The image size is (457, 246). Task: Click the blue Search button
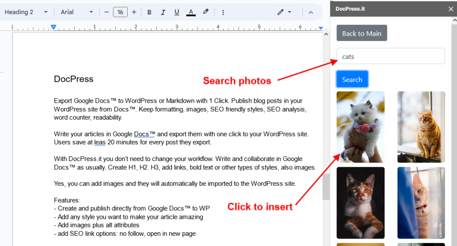click(x=352, y=79)
